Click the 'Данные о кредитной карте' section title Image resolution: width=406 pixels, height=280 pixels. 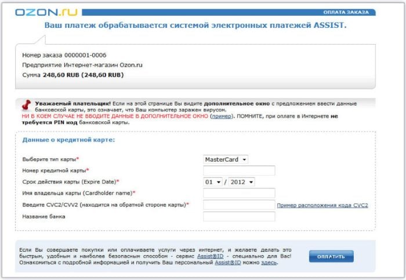point(68,140)
